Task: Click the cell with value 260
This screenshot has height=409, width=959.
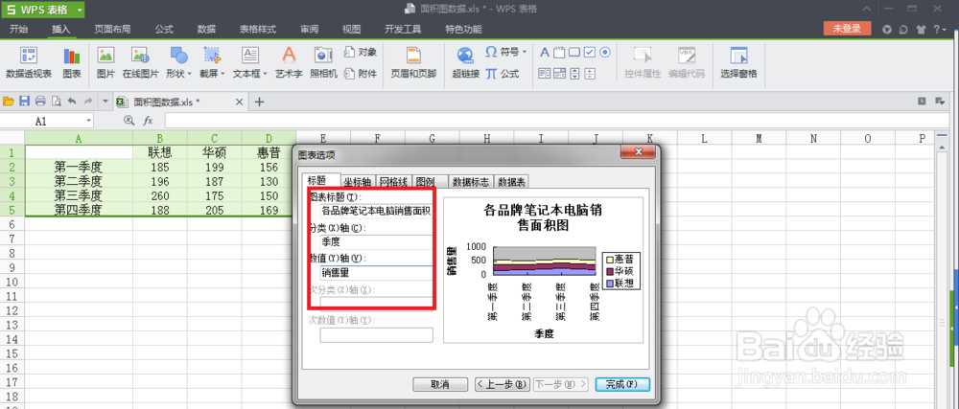Action: click(x=159, y=195)
